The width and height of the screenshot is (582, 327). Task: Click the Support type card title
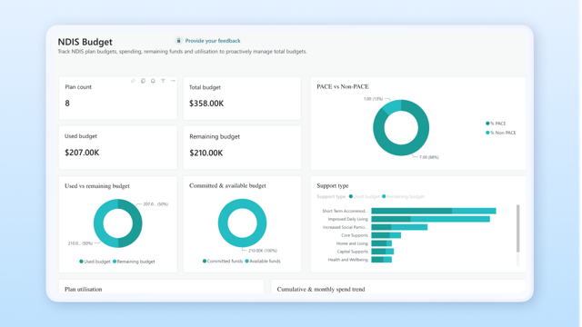pos(333,185)
